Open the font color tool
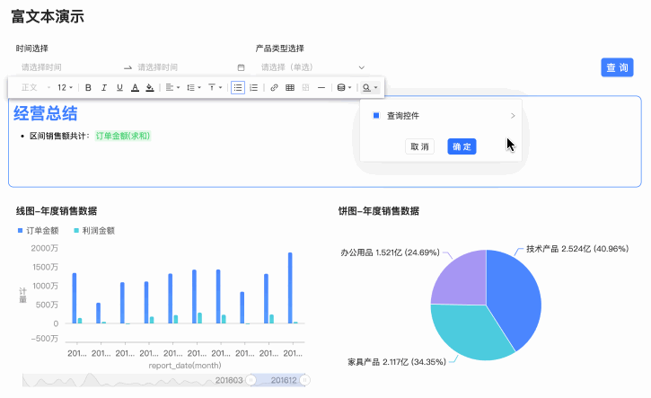Screen dimensions: 651x398 point(135,88)
